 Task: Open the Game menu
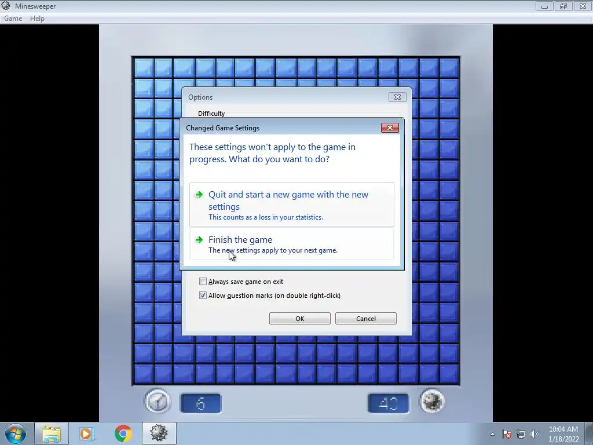click(x=13, y=19)
